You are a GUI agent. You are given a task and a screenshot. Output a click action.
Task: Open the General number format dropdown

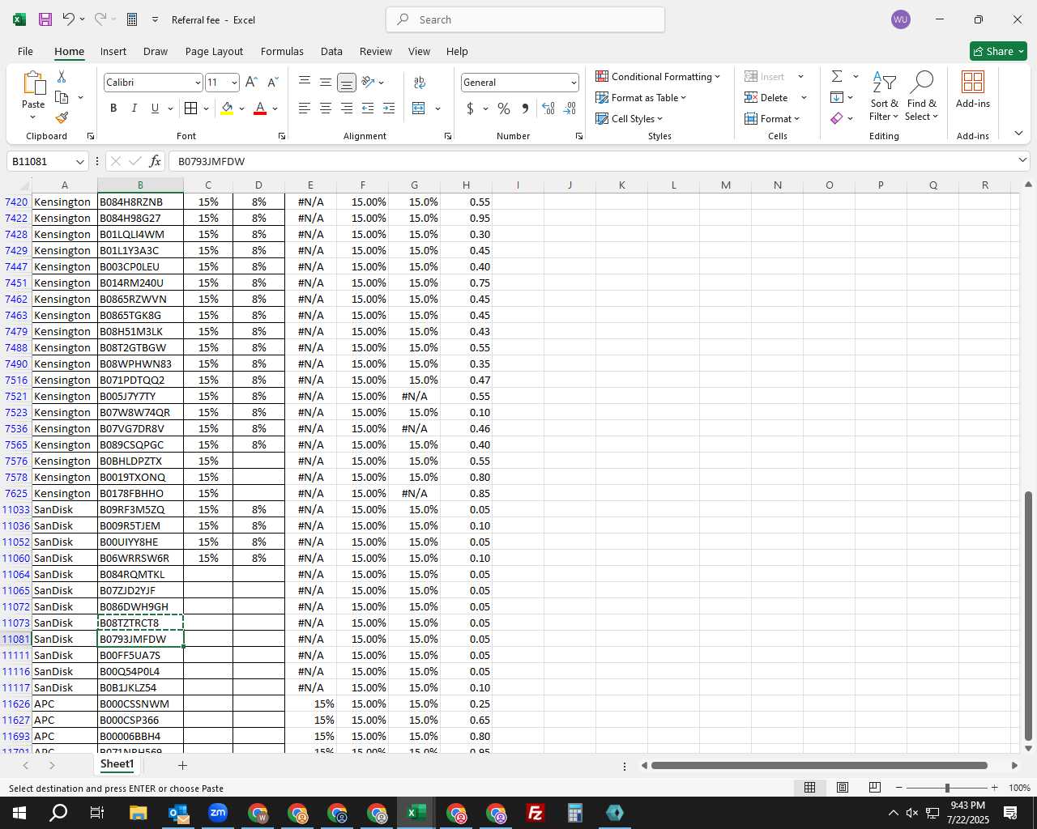574,83
